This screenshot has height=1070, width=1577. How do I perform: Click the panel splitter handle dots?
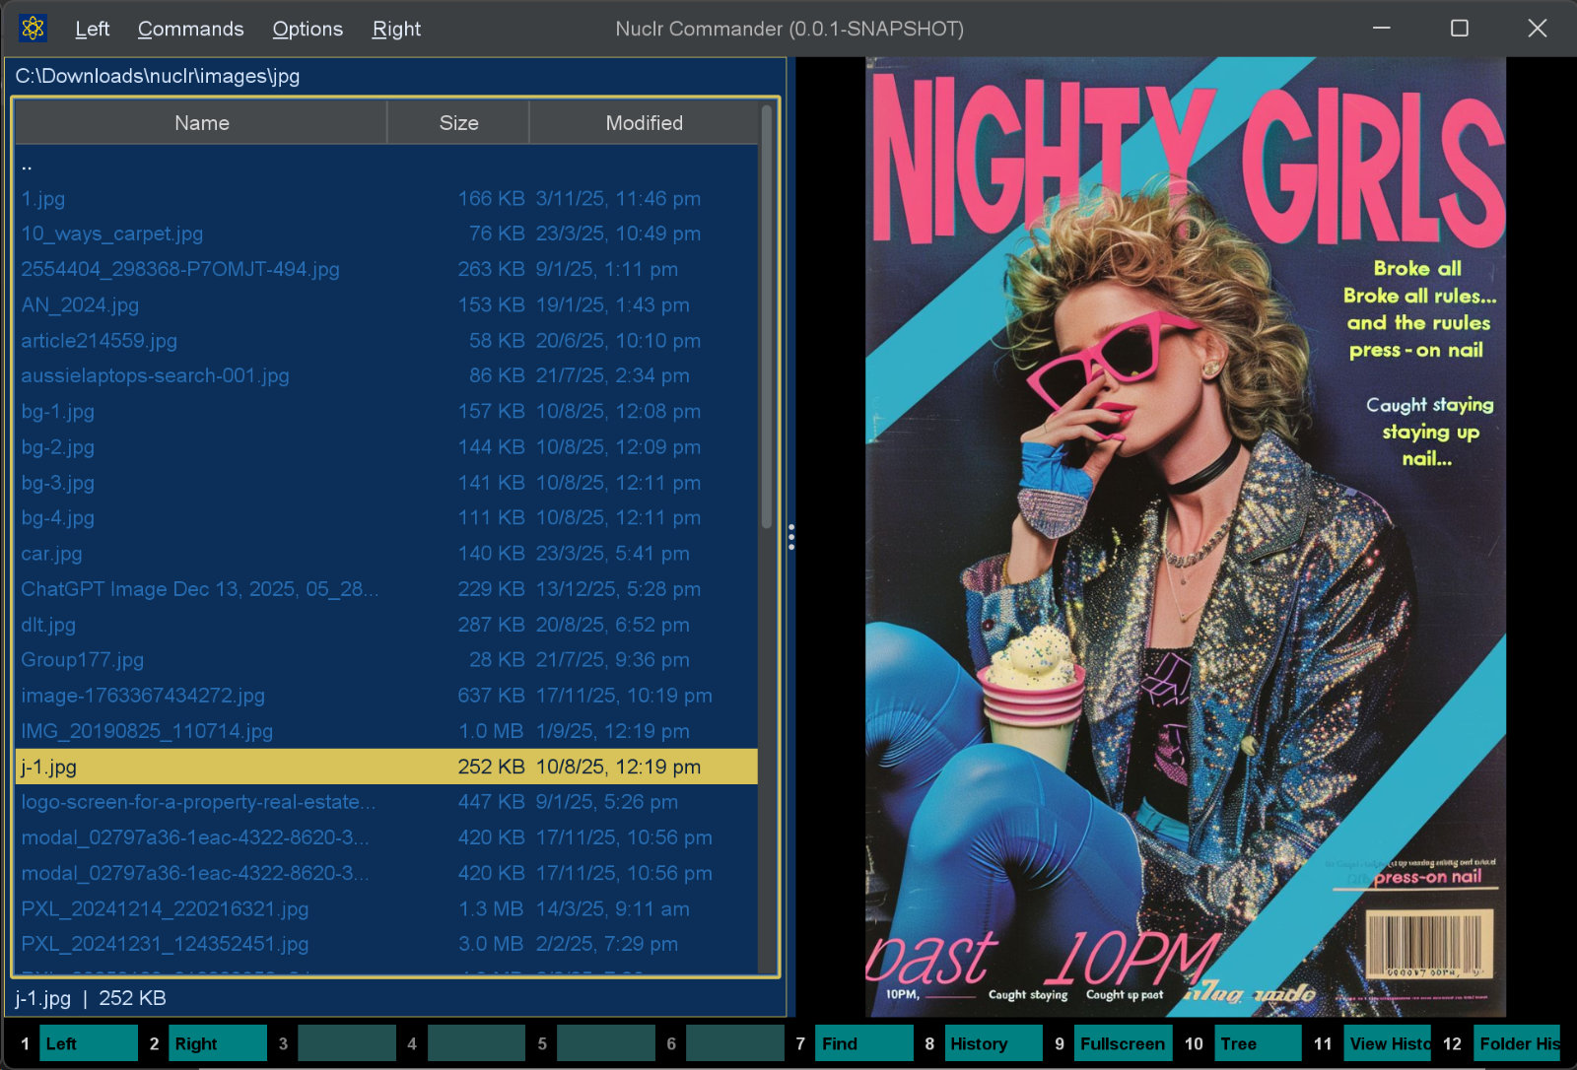coord(791,537)
